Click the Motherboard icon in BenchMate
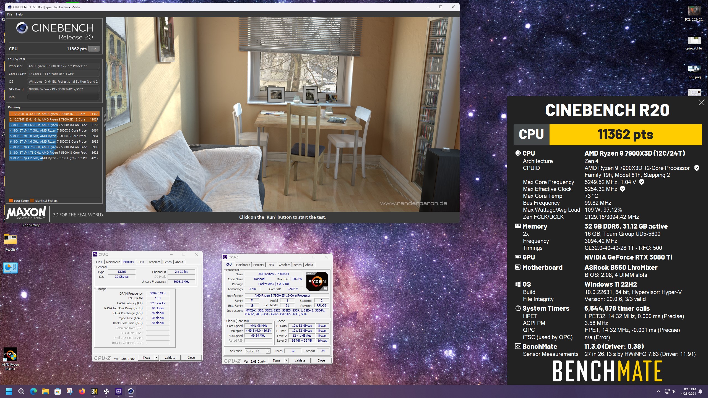This screenshot has height=398, width=708. (x=518, y=267)
